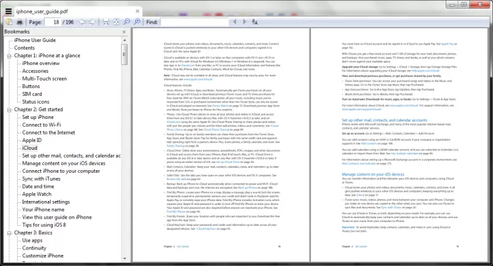Open Set up other mail, contacts bookmark

coord(72,156)
